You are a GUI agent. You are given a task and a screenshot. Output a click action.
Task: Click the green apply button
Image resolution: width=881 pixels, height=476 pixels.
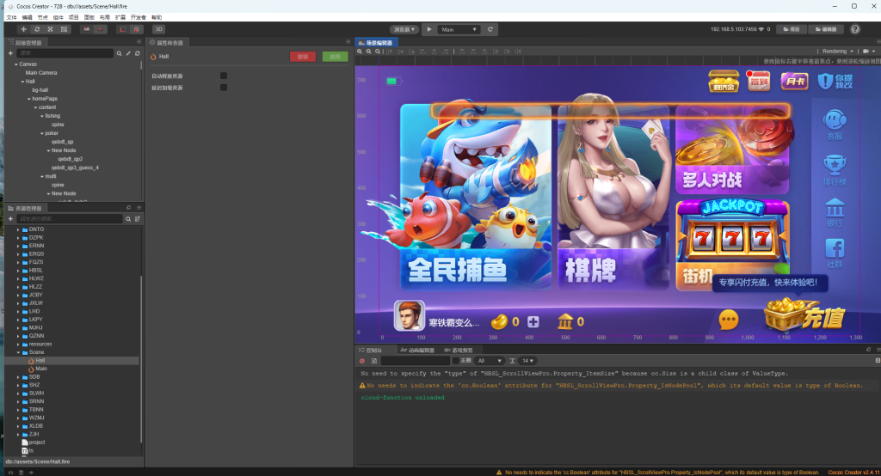point(336,57)
